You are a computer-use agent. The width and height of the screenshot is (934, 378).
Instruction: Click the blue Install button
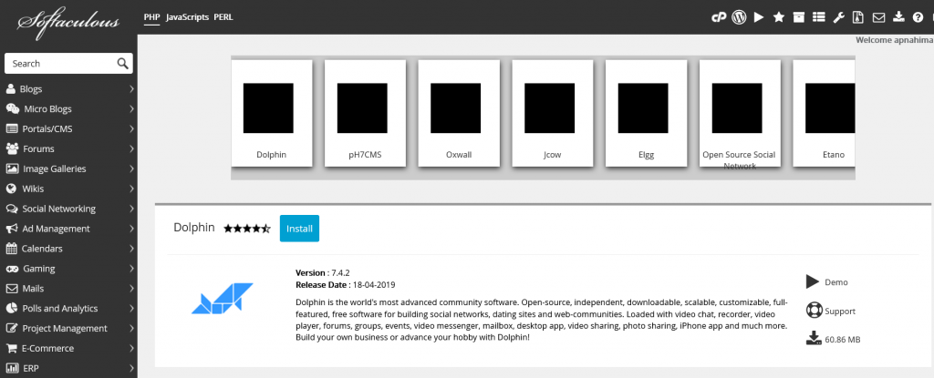(x=299, y=229)
